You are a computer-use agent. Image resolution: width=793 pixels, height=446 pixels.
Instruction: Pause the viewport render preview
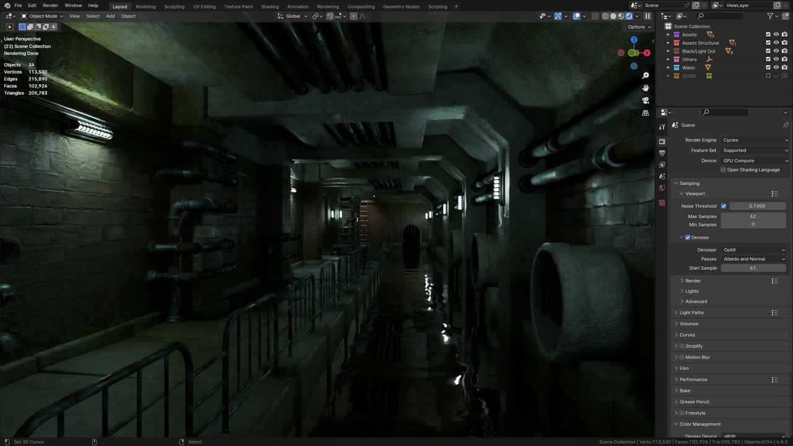click(647, 16)
